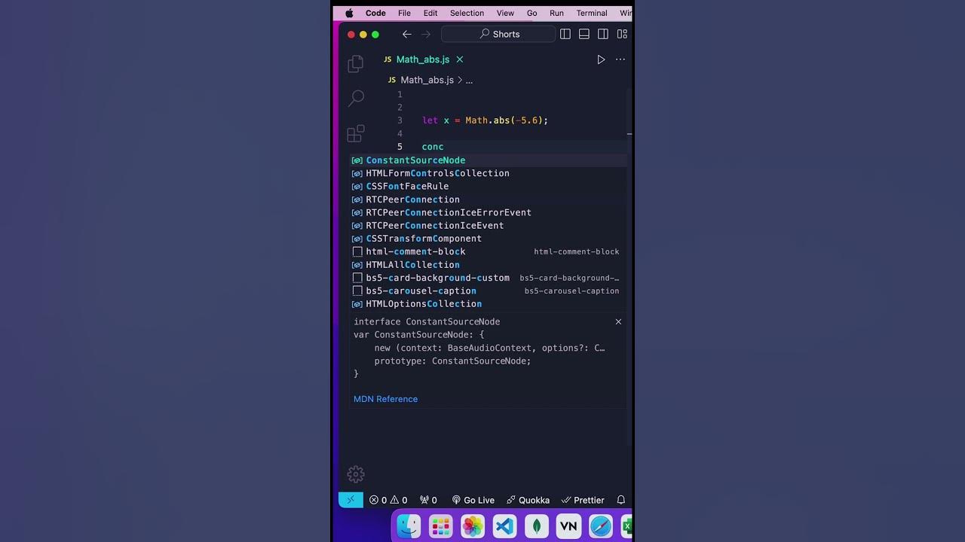Select HTMLOptionsCollection suggestion
This screenshot has height=542, width=965.
pyautogui.click(x=489, y=304)
